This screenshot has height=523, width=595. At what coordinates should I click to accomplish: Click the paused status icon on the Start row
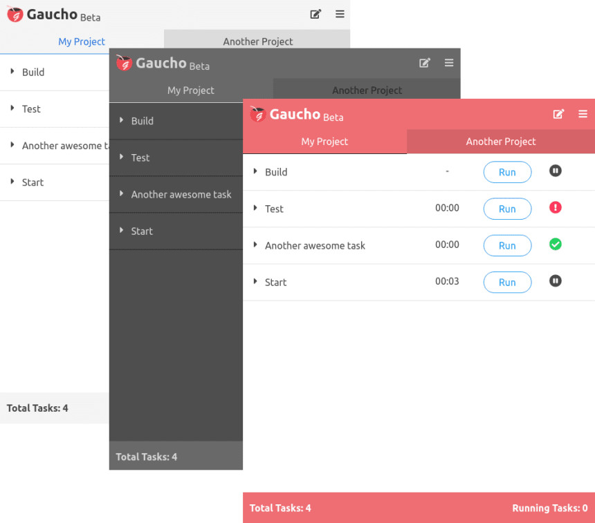pyautogui.click(x=555, y=281)
